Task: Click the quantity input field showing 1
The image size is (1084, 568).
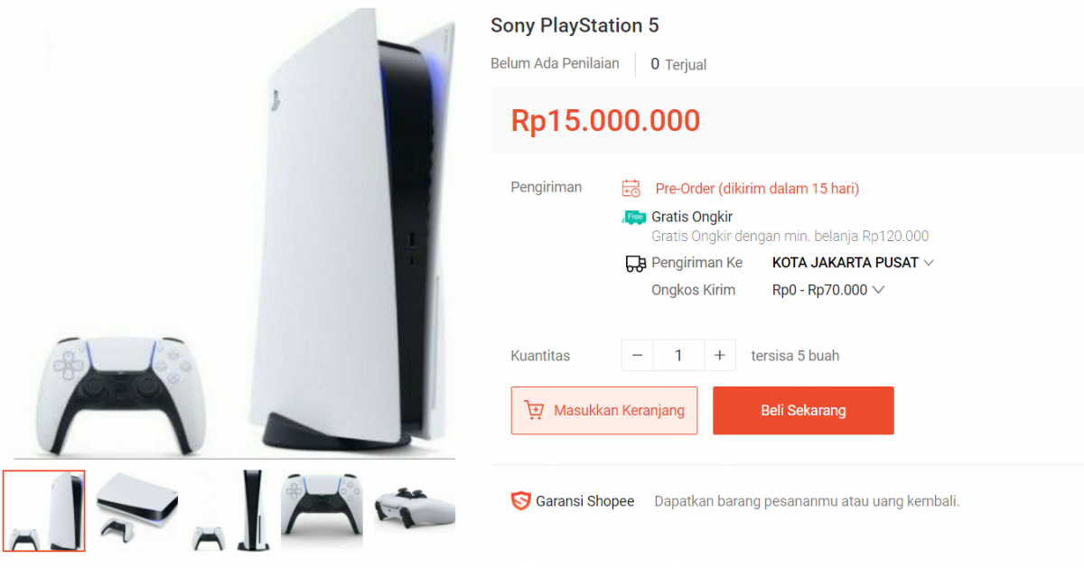Action: (x=678, y=356)
